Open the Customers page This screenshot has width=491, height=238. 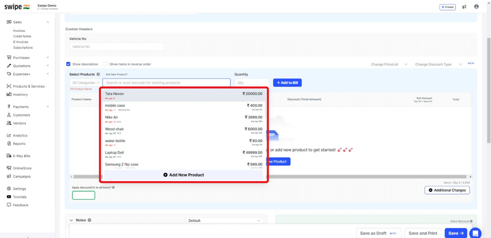[x=21, y=115]
